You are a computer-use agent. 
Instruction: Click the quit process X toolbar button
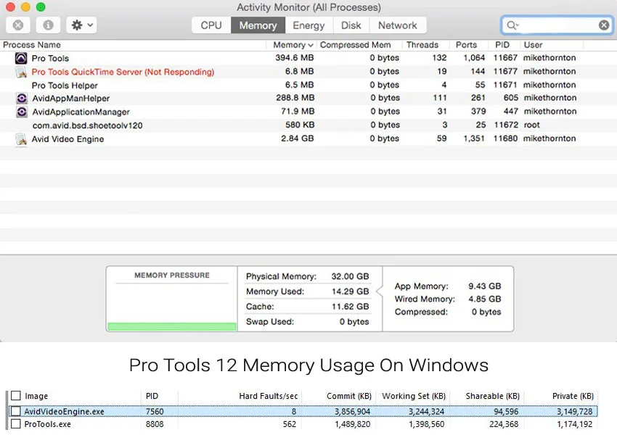[x=18, y=25]
